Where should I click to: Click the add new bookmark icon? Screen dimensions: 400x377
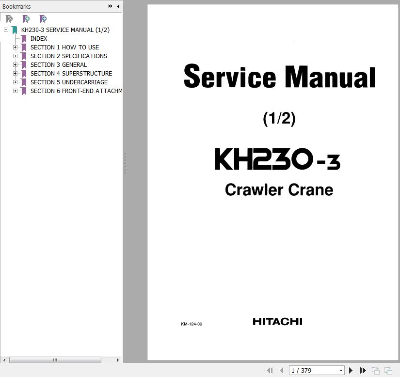[26, 19]
